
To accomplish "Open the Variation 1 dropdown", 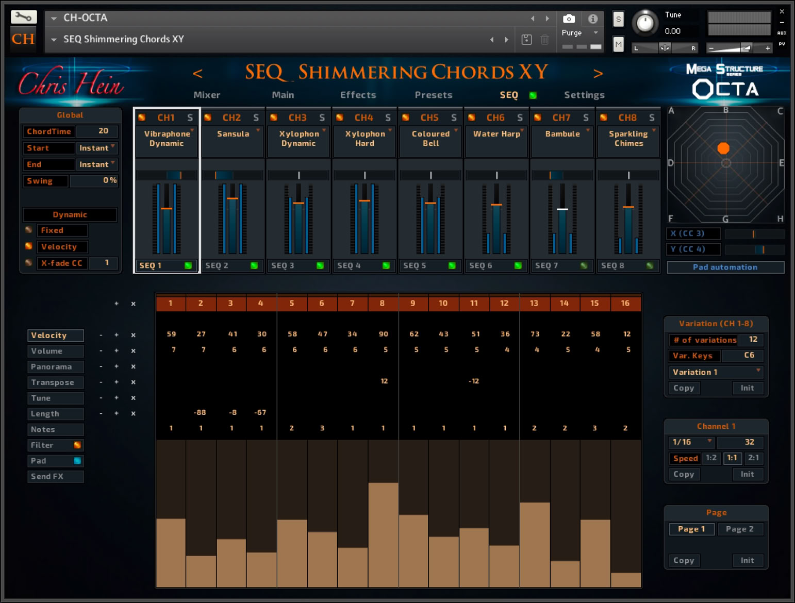I will click(x=716, y=372).
